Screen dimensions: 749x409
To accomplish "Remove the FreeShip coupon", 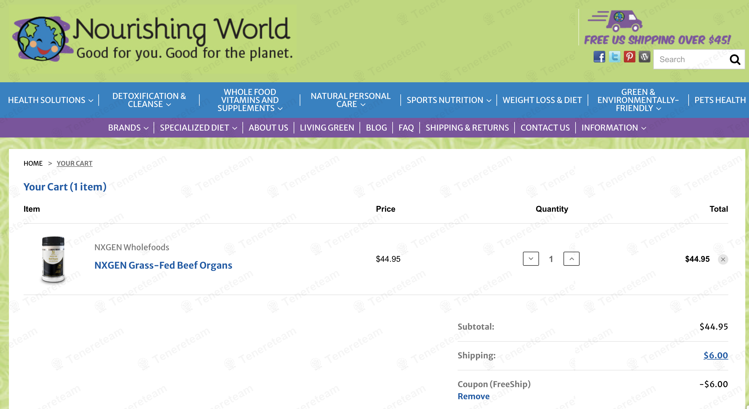I will coord(473,396).
